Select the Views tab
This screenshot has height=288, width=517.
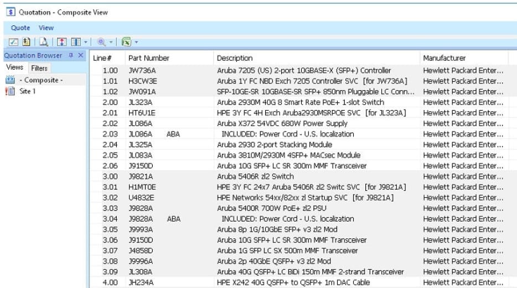15,67
